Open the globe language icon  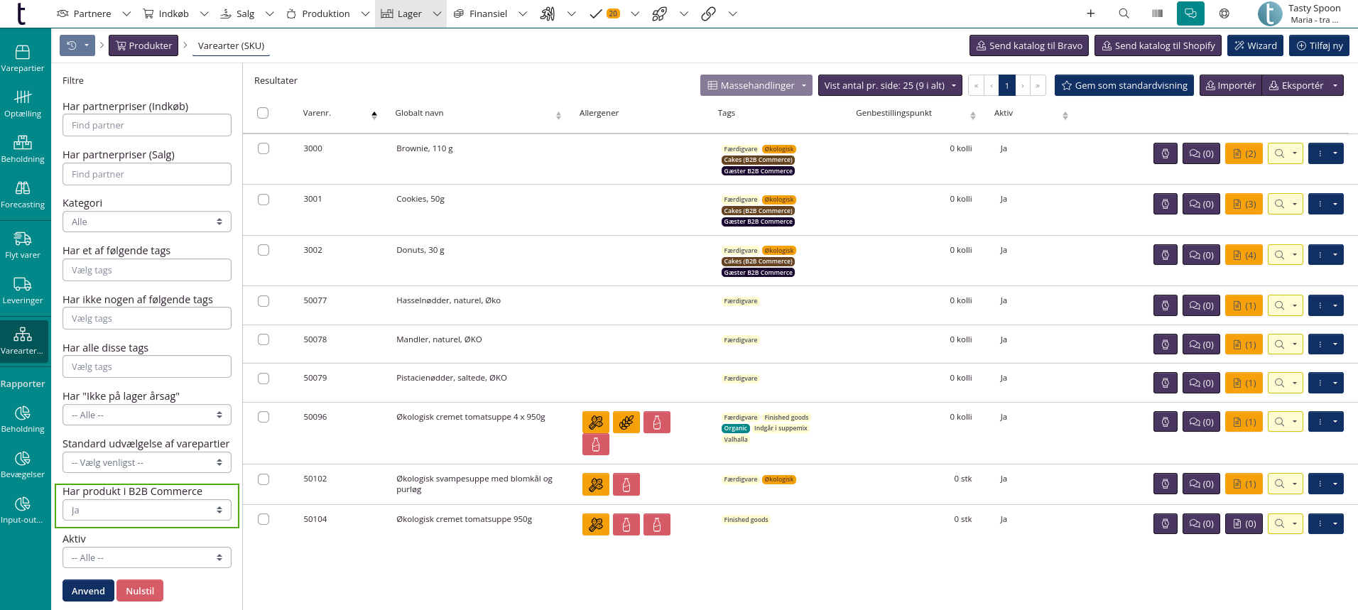[1224, 13]
